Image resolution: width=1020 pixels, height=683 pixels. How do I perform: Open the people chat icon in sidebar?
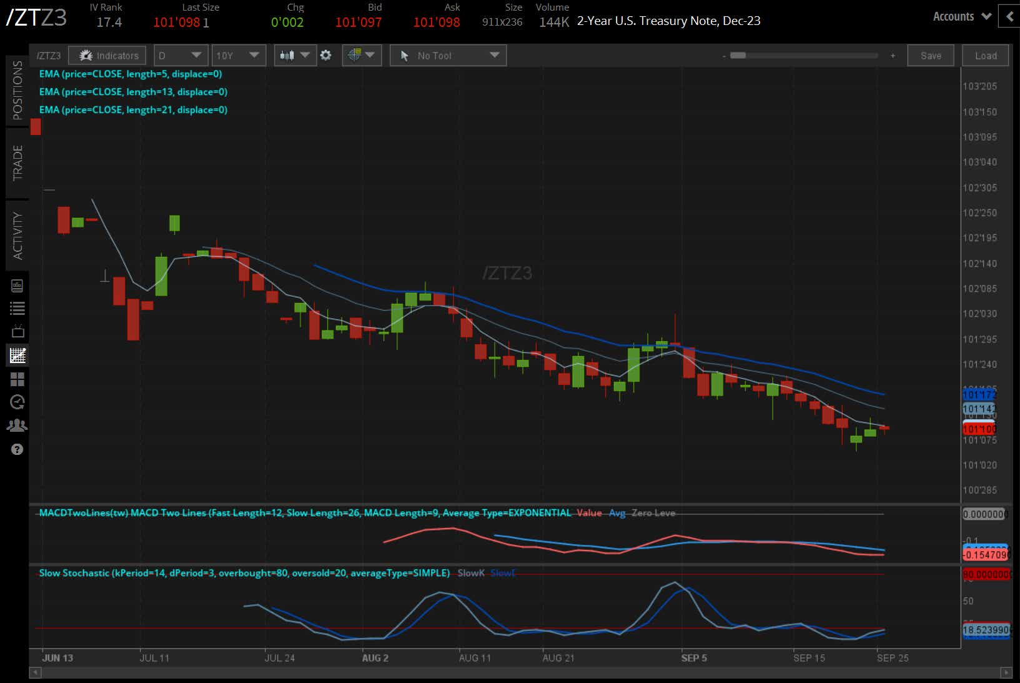(x=17, y=426)
